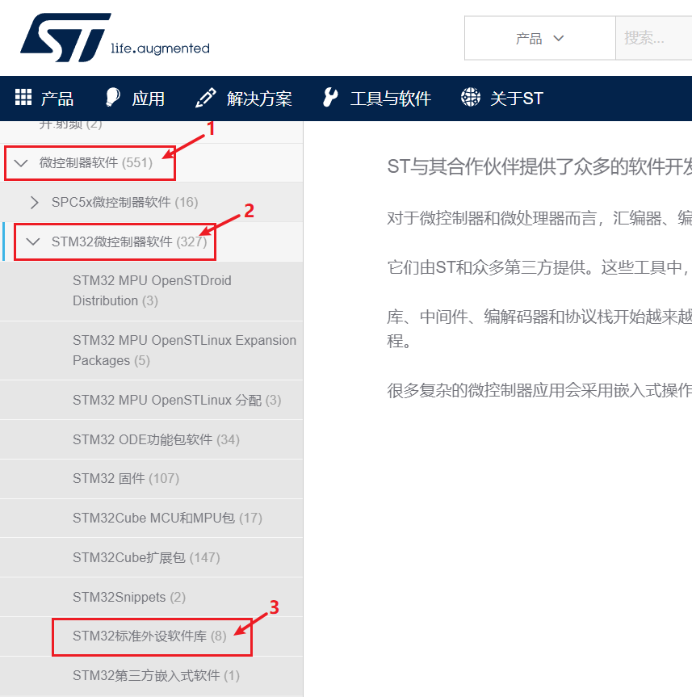692x697 pixels.
Task: Open the 关于ST navigation menu
Action: click(x=517, y=99)
